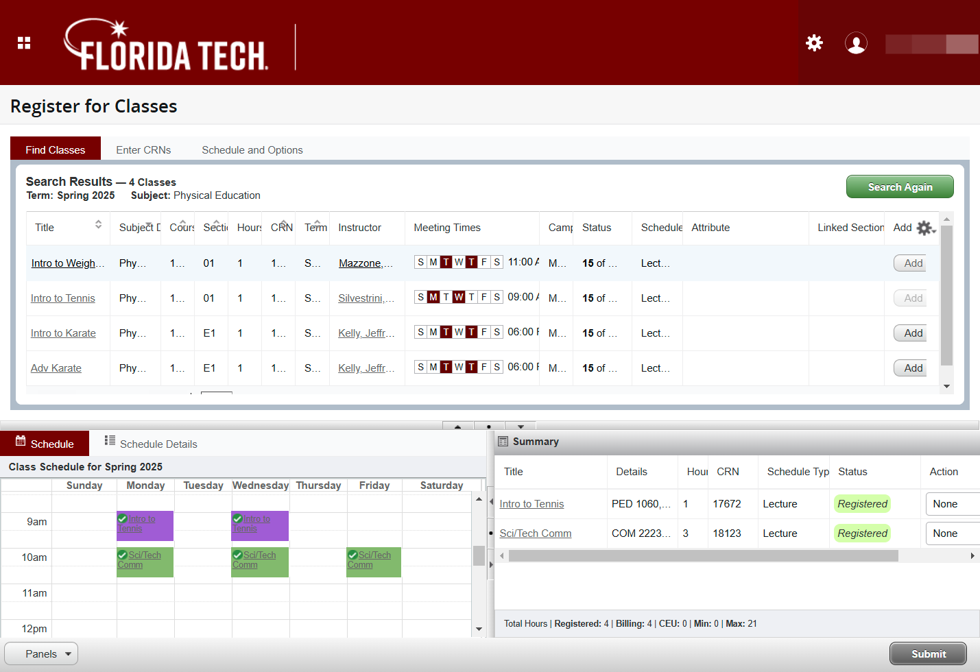
Task: Click the Monday 9am Intro to Tennis block
Action: (145, 526)
